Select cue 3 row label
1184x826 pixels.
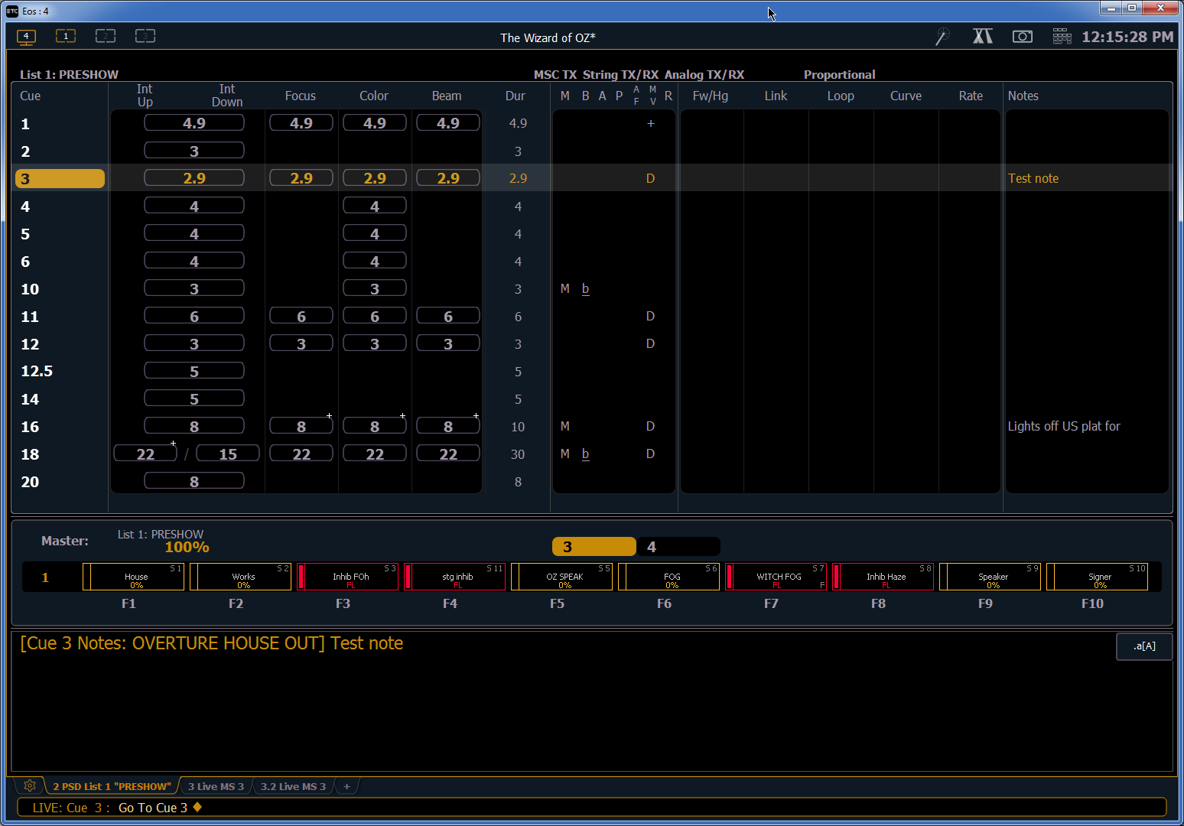pyautogui.click(x=60, y=178)
